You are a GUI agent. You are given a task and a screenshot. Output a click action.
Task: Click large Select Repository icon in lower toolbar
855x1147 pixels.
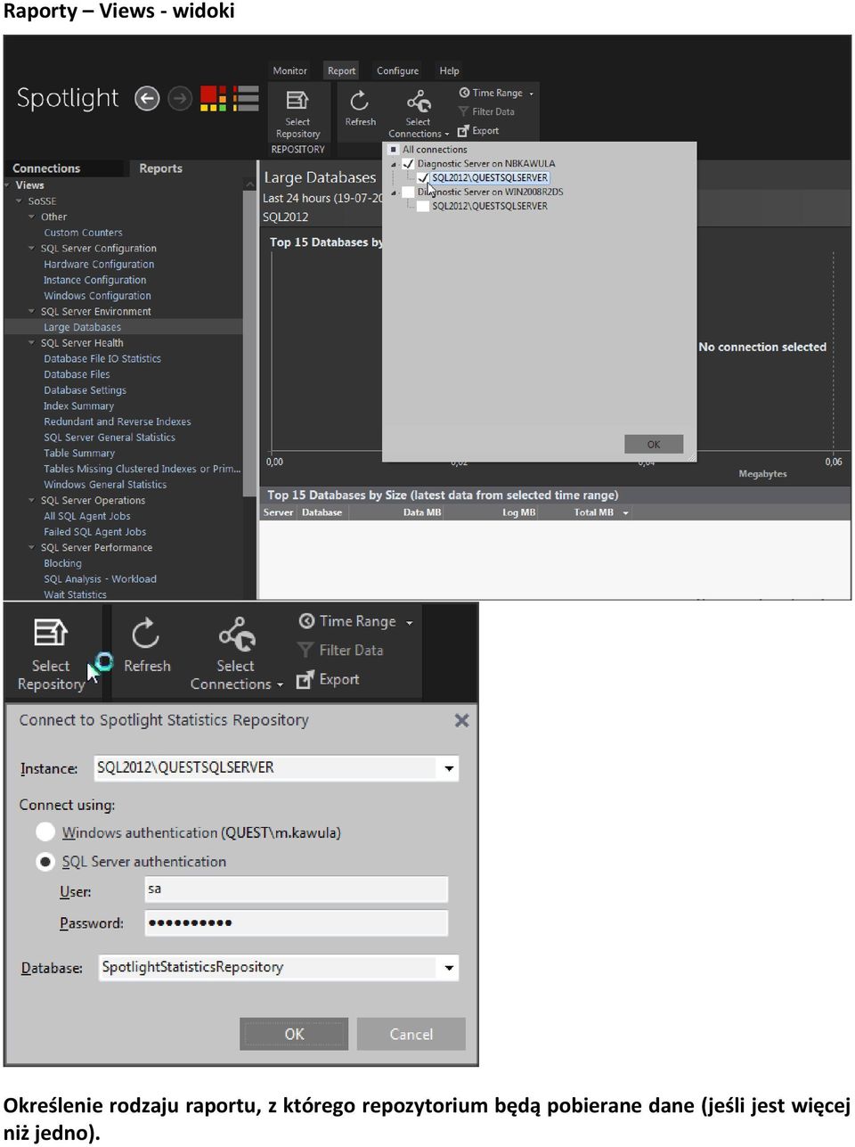(50, 632)
